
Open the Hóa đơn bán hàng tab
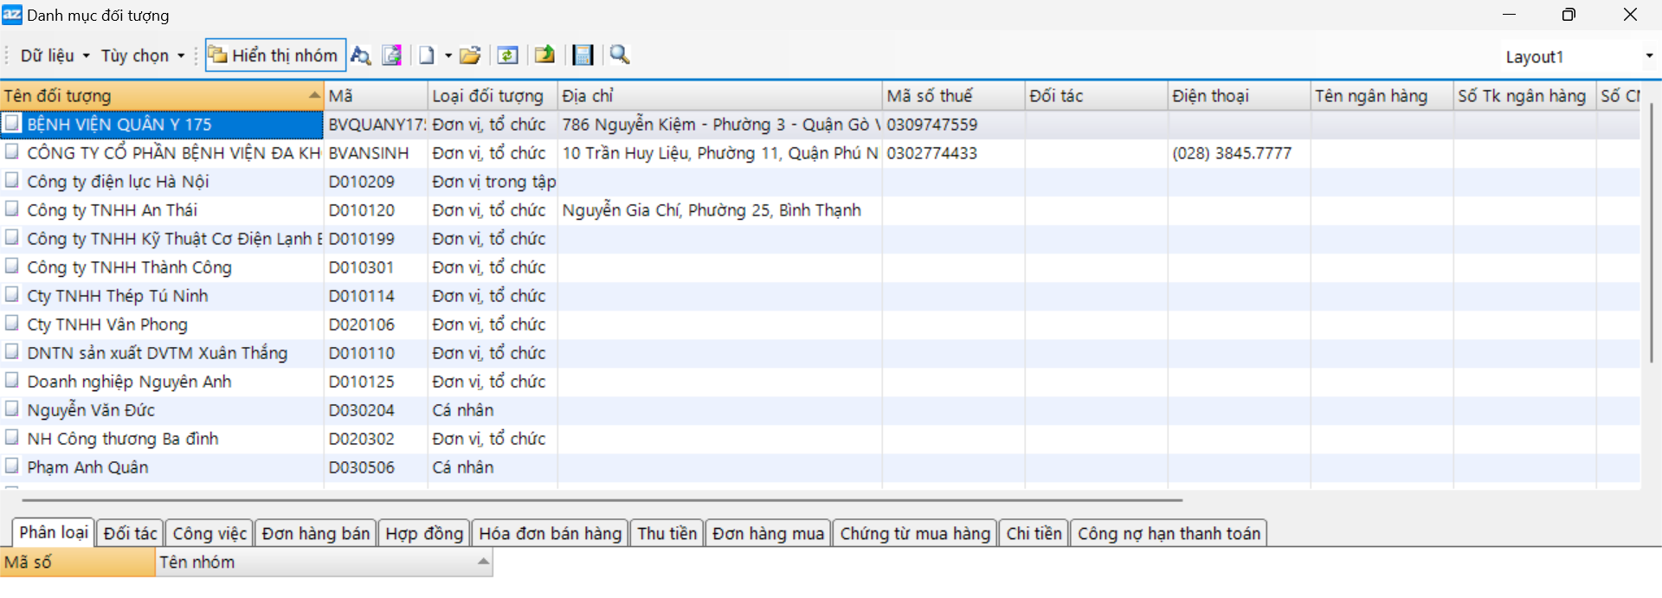point(550,533)
